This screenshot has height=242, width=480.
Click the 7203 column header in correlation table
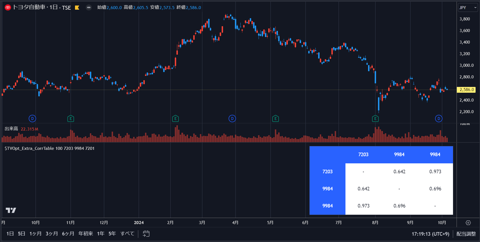coord(363,155)
